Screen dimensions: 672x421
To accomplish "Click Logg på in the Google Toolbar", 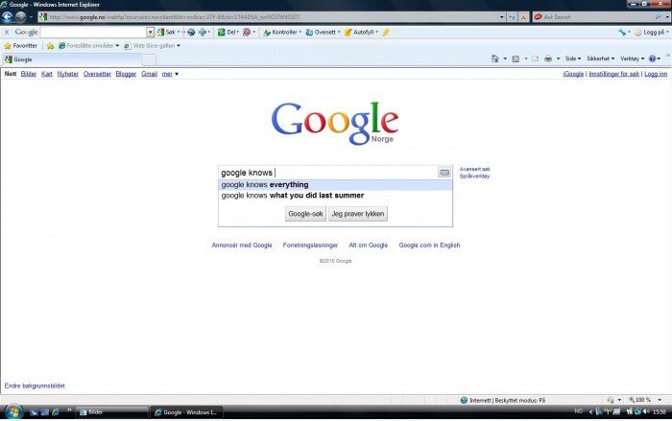I will pos(652,32).
